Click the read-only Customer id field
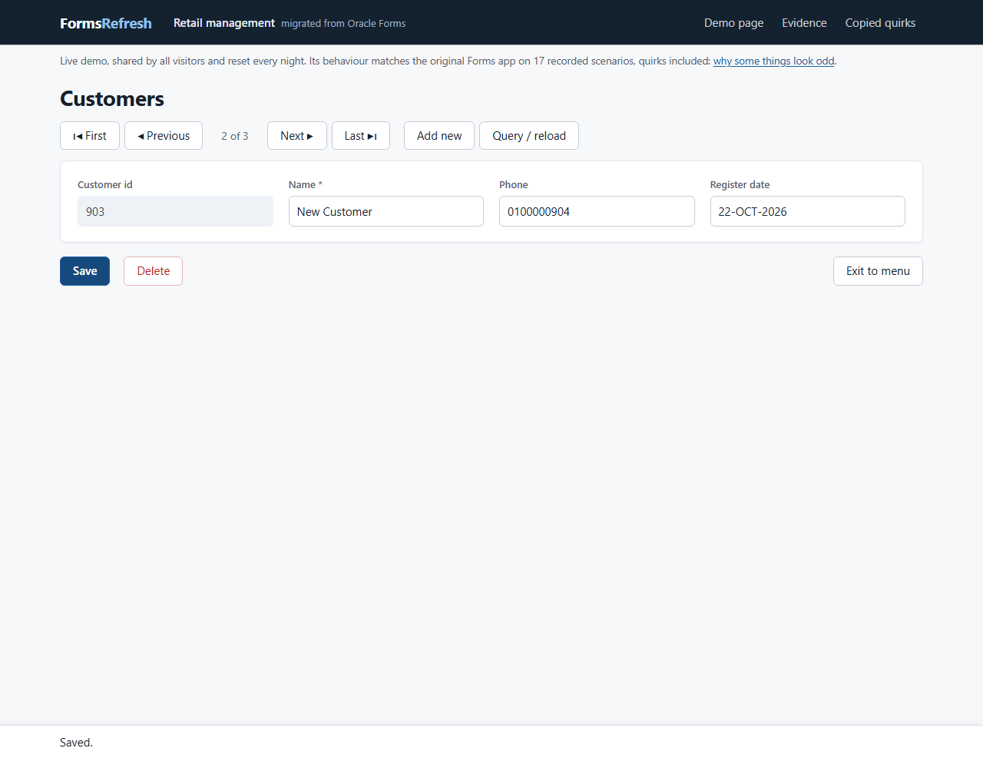The height and width of the screenshot is (768, 983). 175,211
